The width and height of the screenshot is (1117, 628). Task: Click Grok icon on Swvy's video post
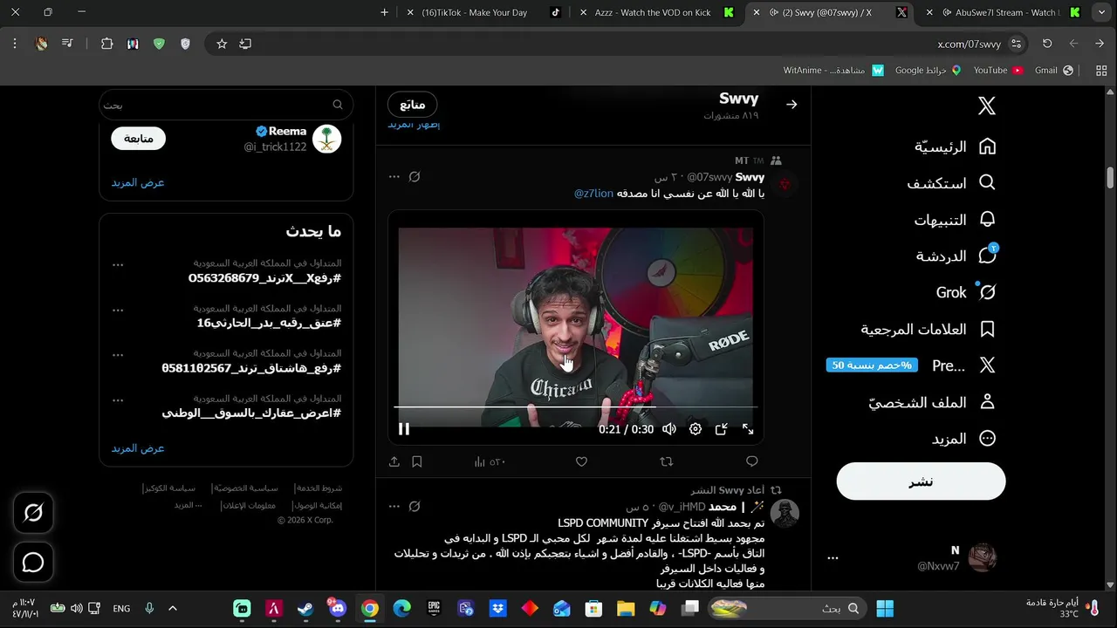(x=415, y=177)
